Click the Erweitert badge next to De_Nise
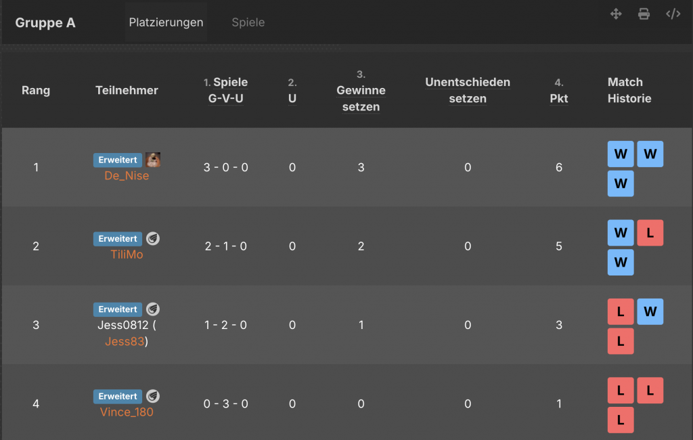Screen dimensions: 693x440 tap(118, 160)
